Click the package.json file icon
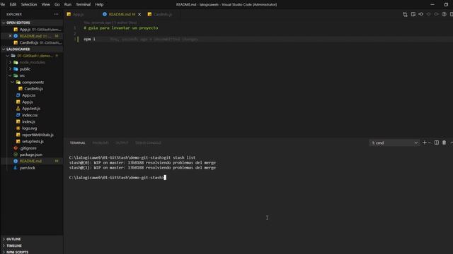This screenshot has height=254, width=453. pyautogui.click(x=16, y=155)
